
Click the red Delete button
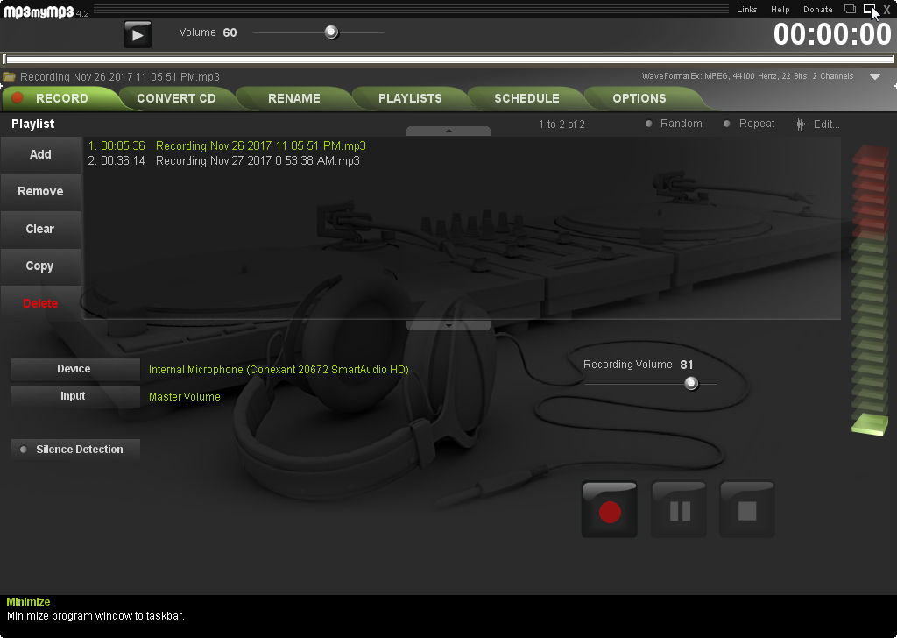(40, 303)
